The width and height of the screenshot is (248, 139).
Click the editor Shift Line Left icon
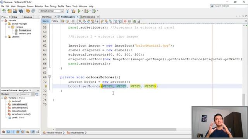pos(116,21)
